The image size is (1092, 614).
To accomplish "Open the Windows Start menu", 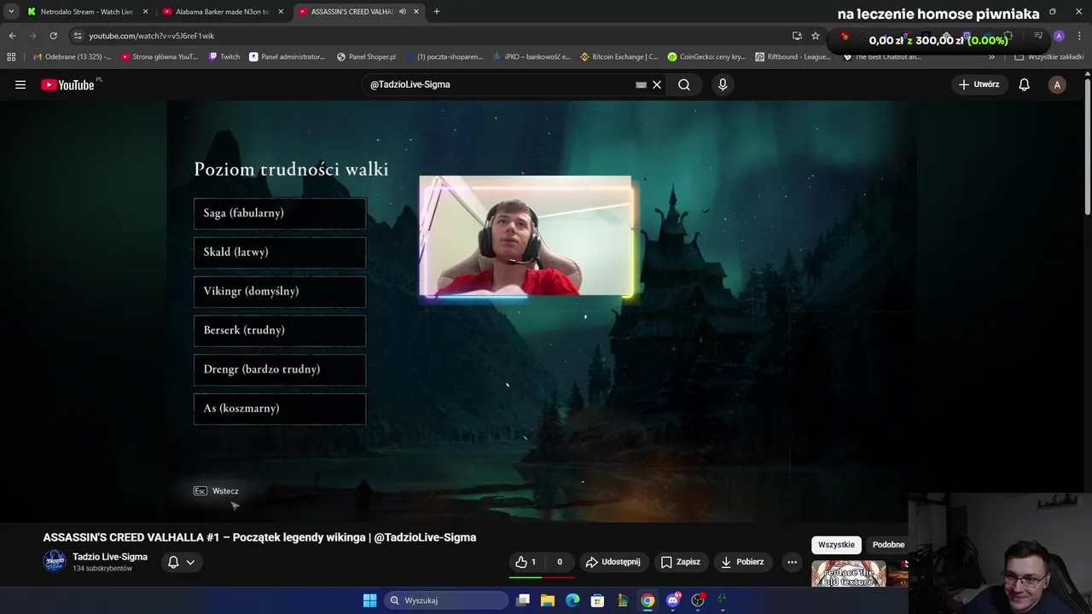I will tap(369, 600).
